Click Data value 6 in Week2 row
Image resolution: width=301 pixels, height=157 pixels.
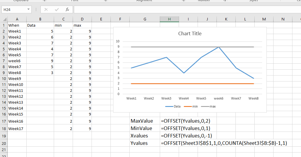40,37
